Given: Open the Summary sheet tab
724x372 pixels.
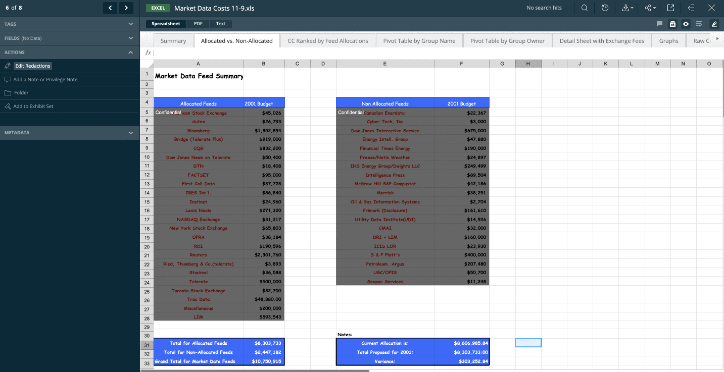Looking at the screenshot, I should click(x=173, y=41).
